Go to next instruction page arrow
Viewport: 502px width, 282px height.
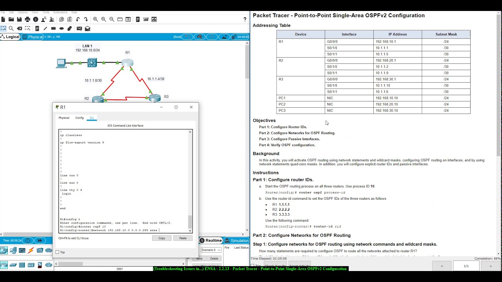click(x=490, y=266)
